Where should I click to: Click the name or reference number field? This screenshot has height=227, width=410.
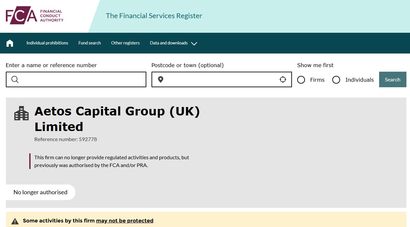[x=81, y=79]
